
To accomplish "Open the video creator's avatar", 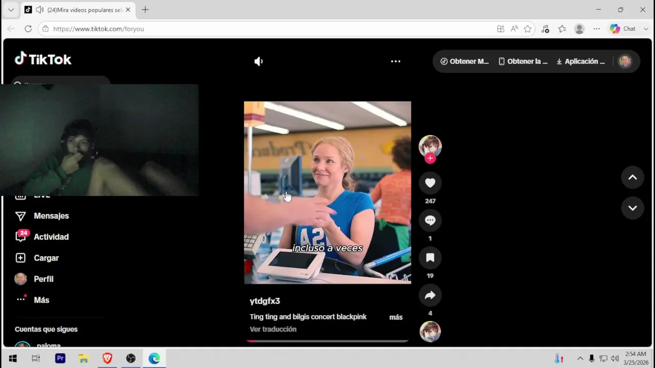I will click(x=430, y=146).
